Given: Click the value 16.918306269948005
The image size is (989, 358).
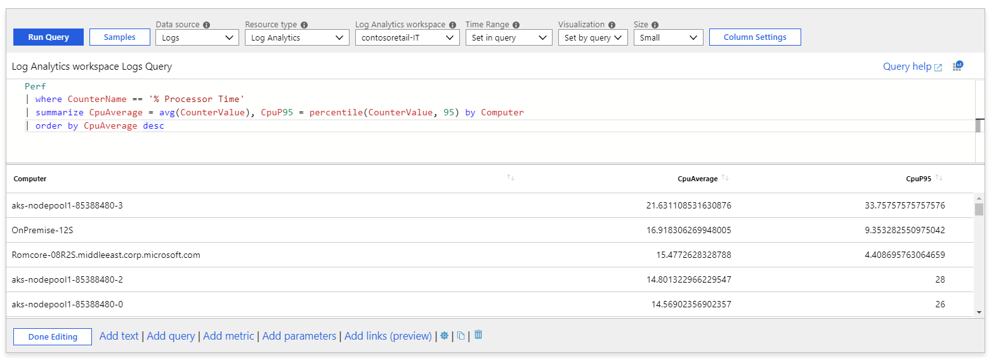Looking at the screenshot, I should pyautogui.click(x=688, y=230).
